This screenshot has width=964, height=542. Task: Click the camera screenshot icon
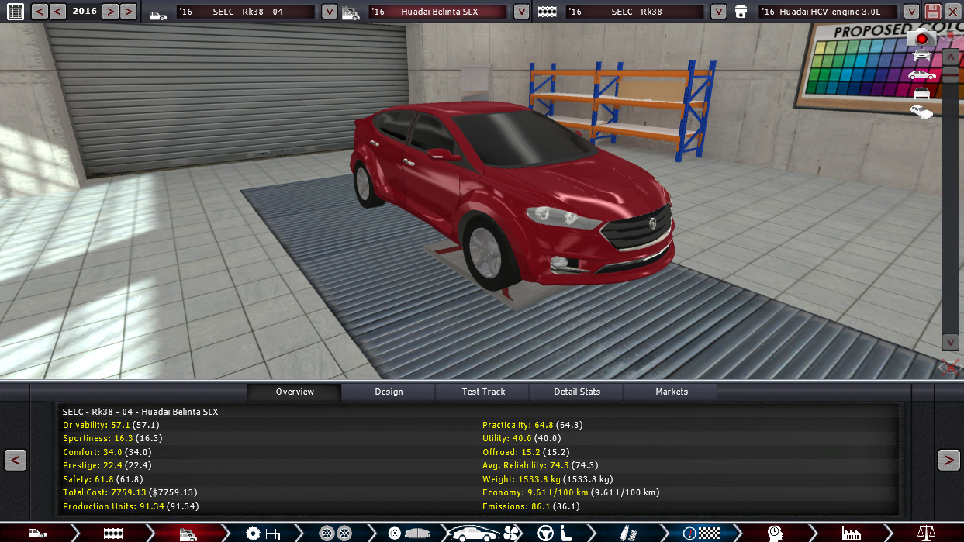[x=921, y=37]
